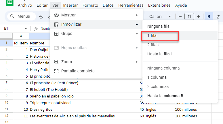This screenshot has width=223, height=124.
Task: Click the Pantalla completa fullscreen icon
Action: [x=56, y=71]
